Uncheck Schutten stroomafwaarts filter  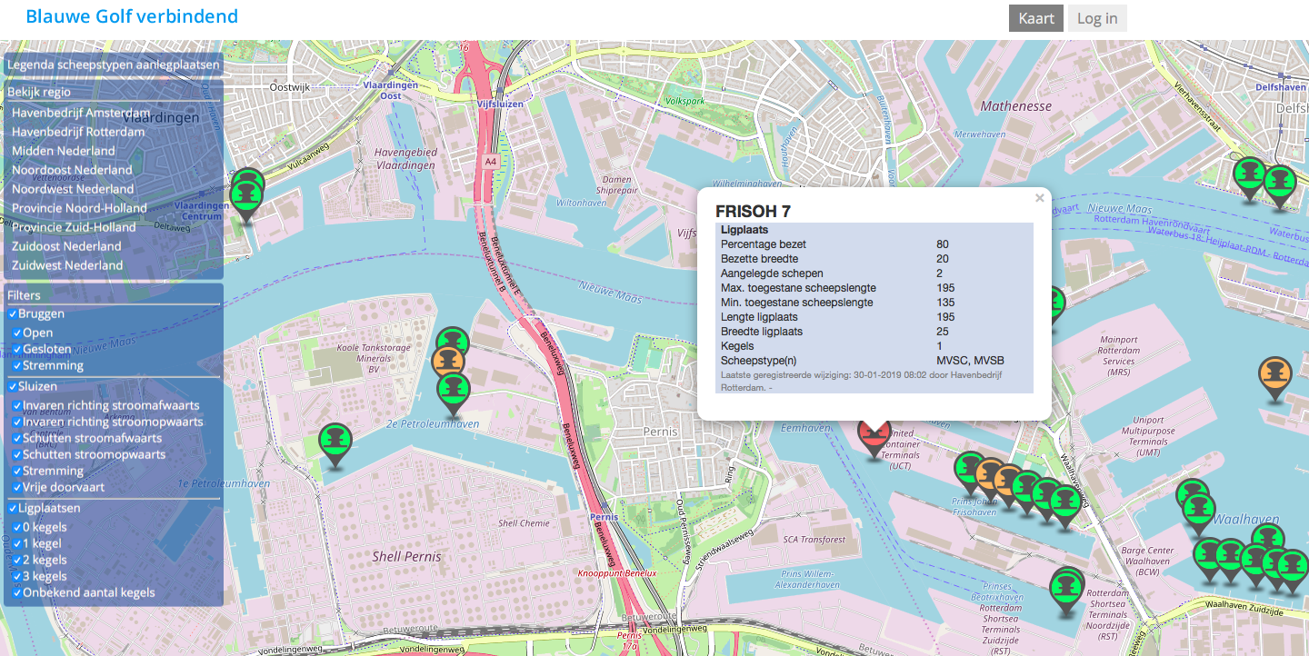point(17,439)
